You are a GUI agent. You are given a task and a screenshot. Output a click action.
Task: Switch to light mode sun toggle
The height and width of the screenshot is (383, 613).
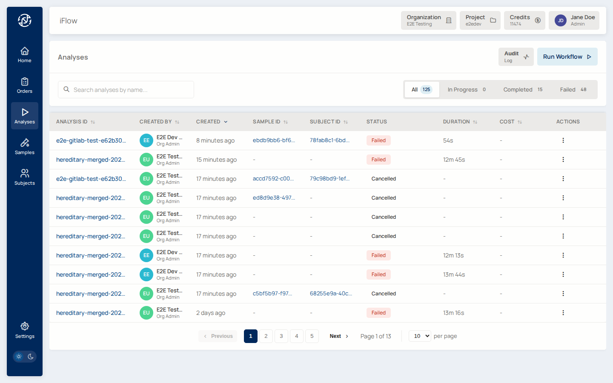coord(19,357)
